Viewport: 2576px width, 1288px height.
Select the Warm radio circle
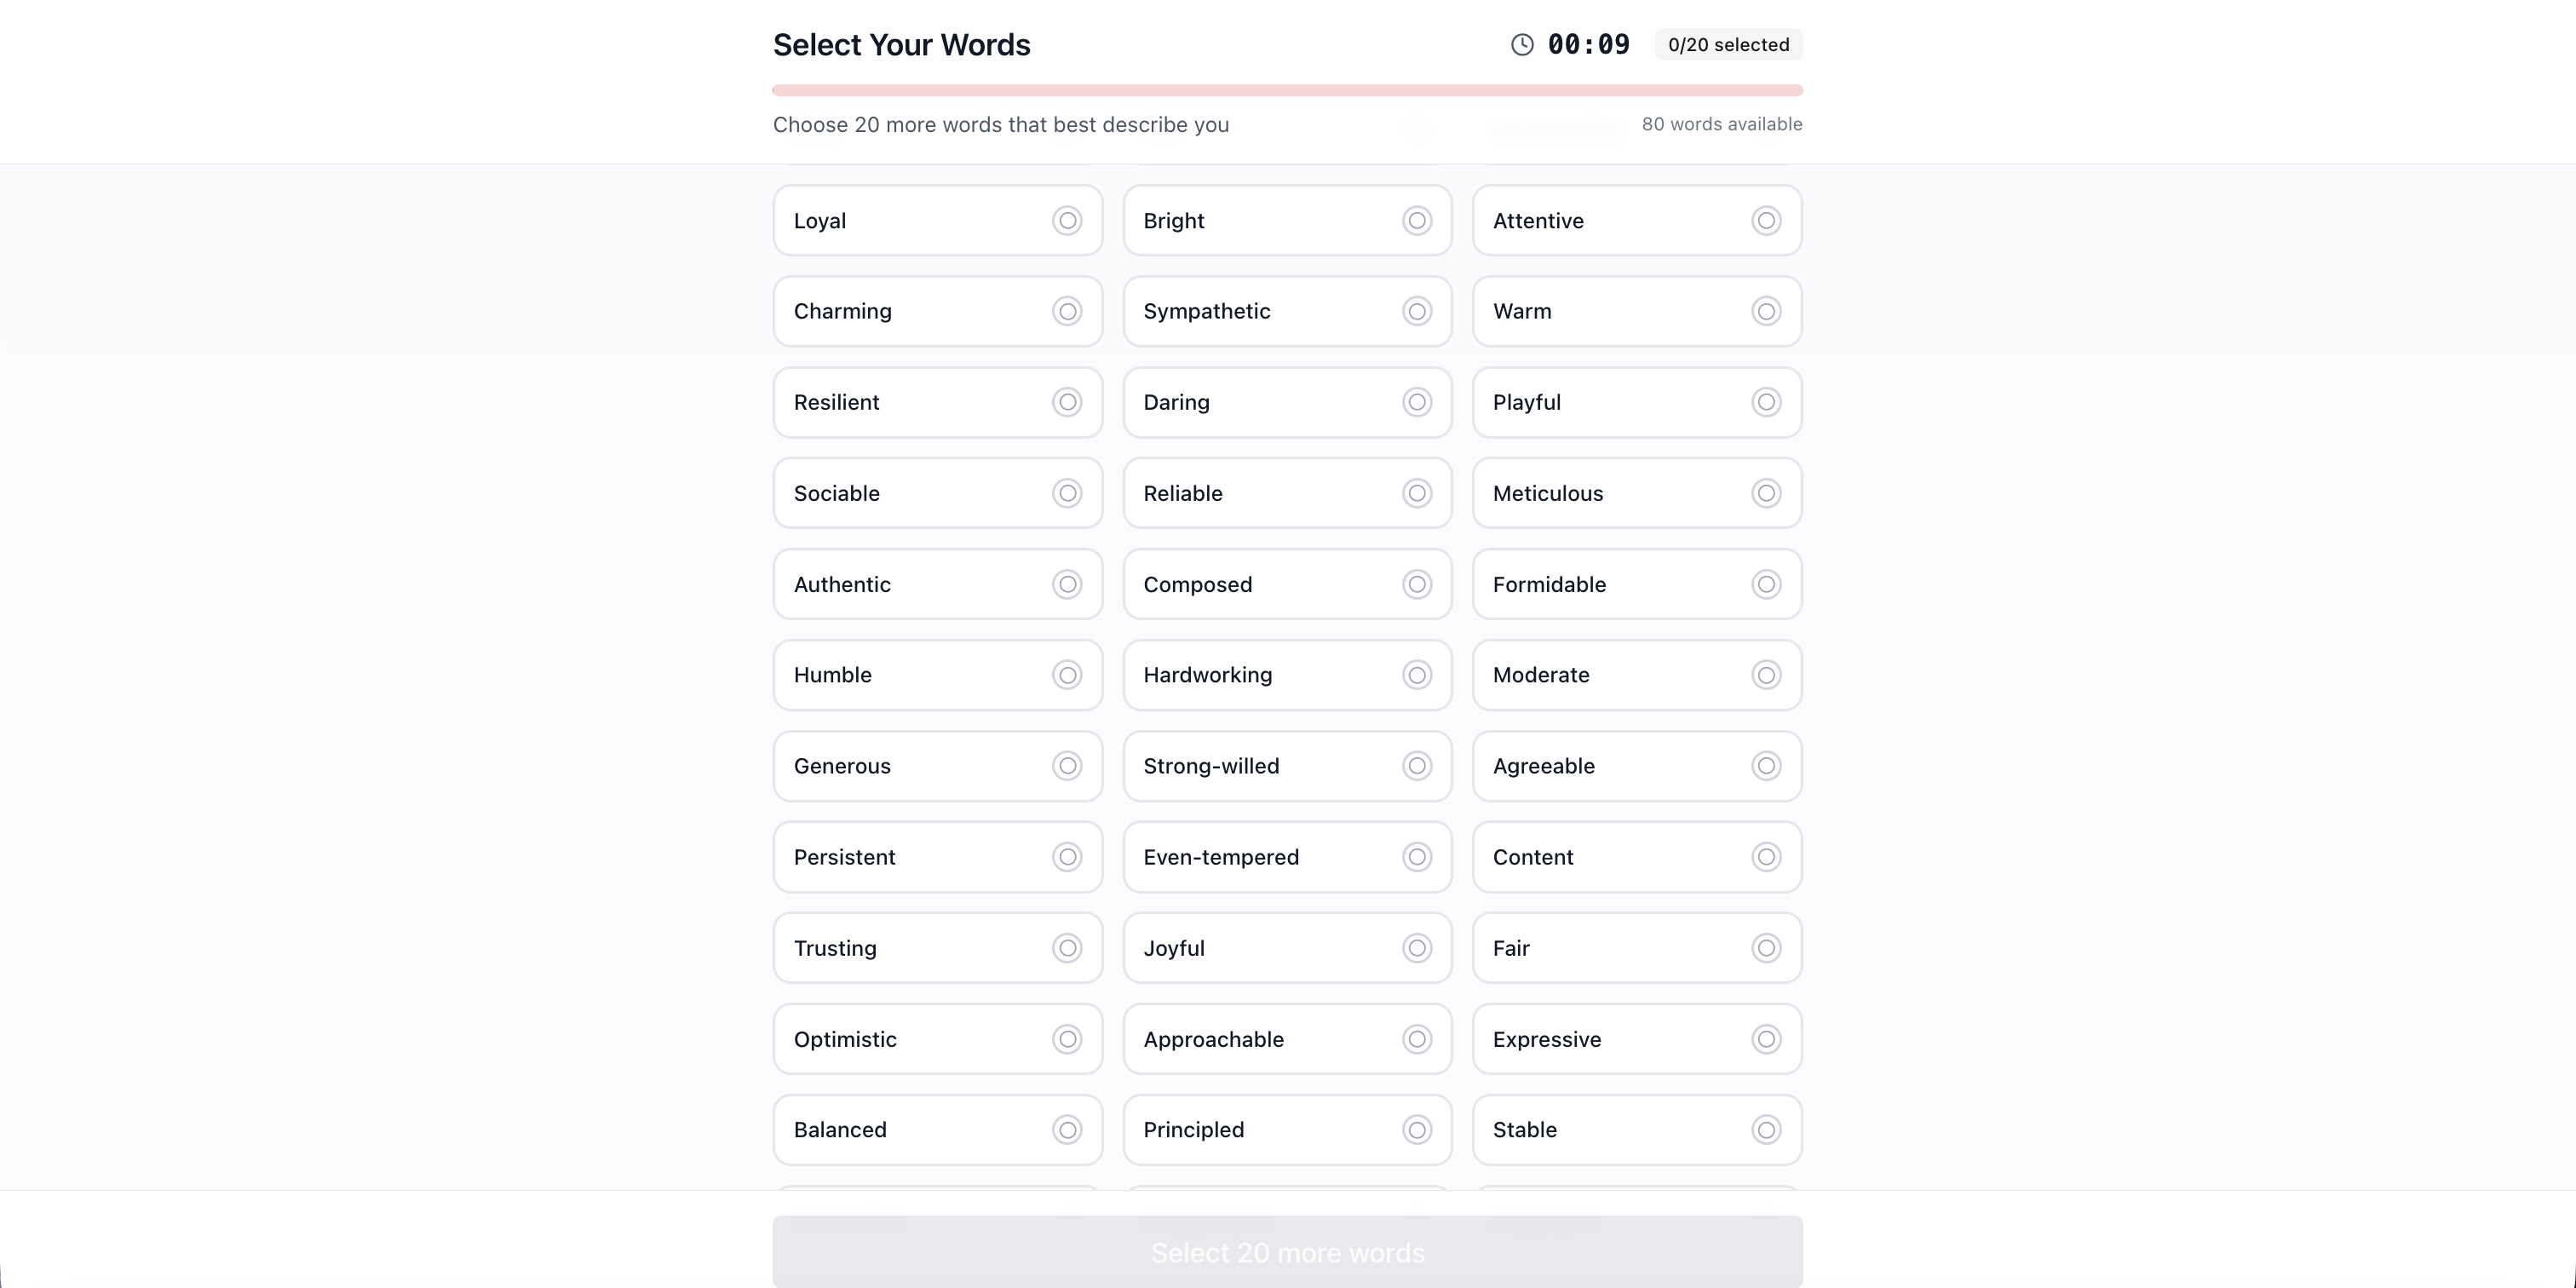1766,312
